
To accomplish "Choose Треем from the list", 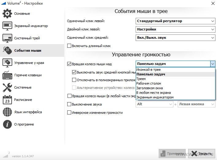I will 175,79.
